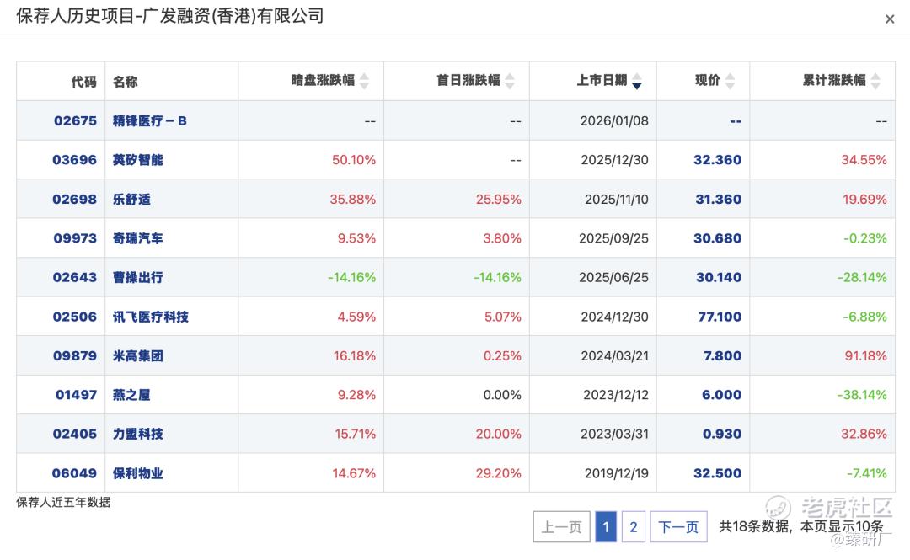Viewport: 910px width, 560px height.
Task: Sort by 上市日期 arrows
Action: point(637,81)
